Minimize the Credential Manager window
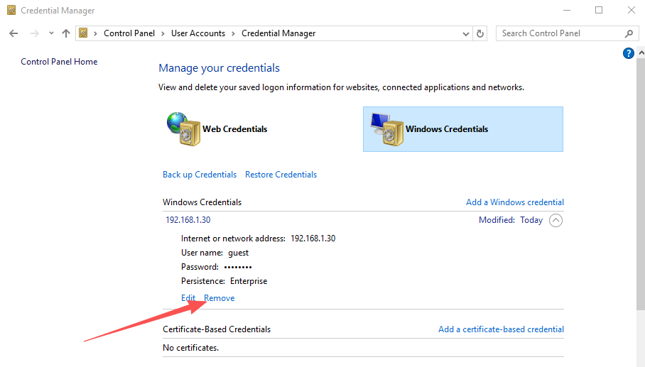This screenshot has width=645, height=367. click(567, 10)
